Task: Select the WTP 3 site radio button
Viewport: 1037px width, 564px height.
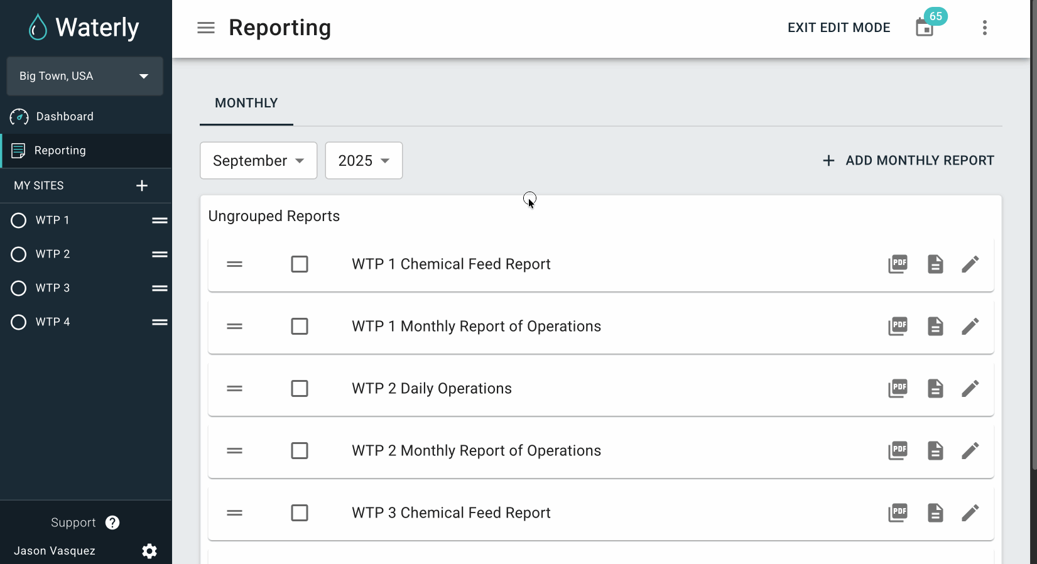Action: [x=19, y=288]
